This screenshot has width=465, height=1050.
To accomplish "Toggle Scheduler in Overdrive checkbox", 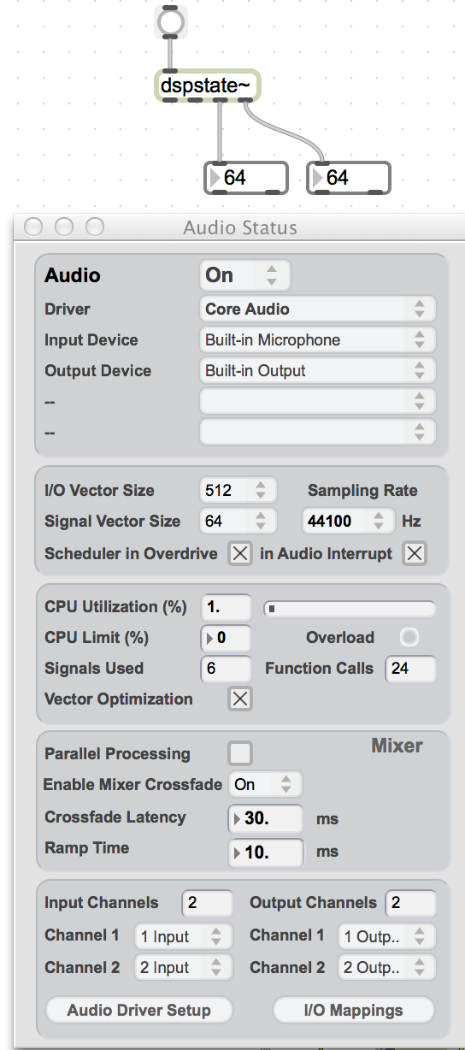I will tap(240, 554).
